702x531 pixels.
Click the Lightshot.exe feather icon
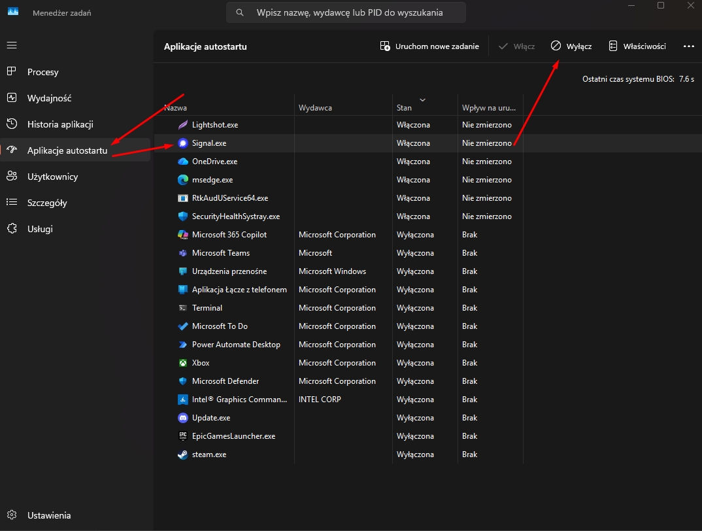(x=183, y=125)
